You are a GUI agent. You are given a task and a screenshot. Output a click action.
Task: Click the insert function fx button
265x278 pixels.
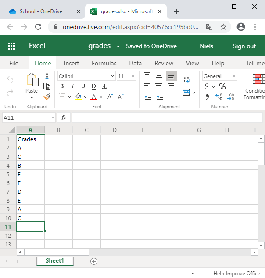pyautogui.click(x=64, y=118)
